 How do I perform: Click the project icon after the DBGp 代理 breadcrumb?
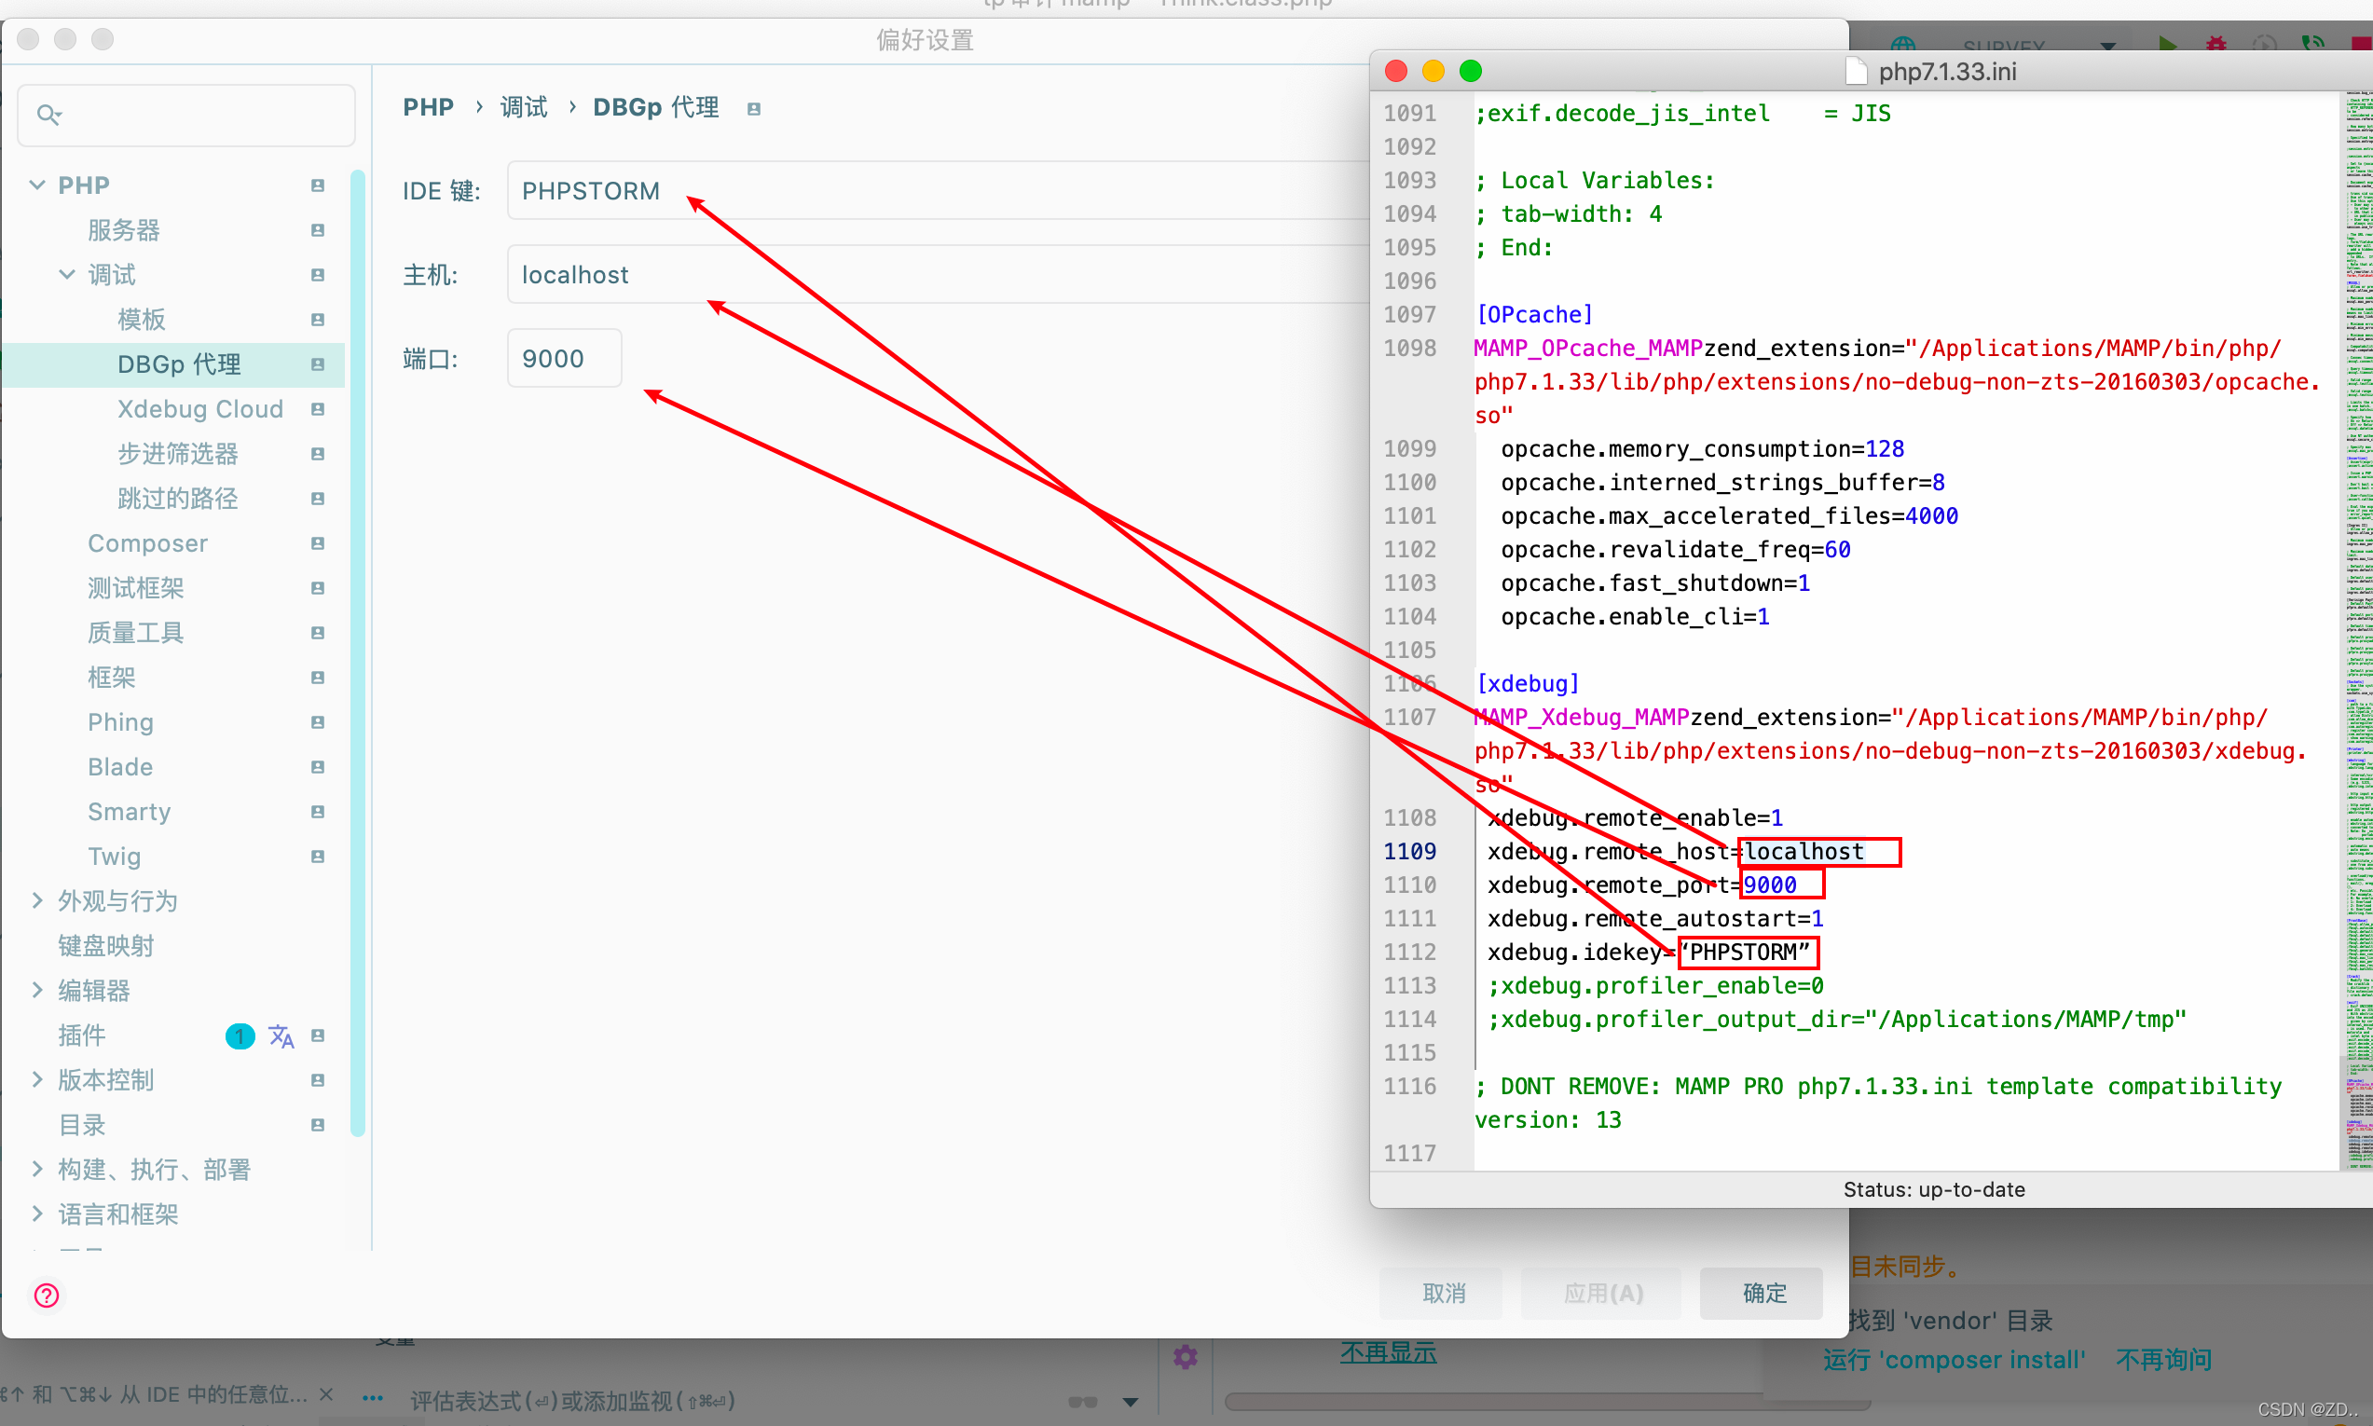754,109
